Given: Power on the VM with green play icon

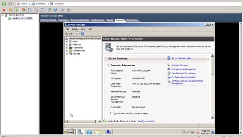Looking at the screenshot, I should coord(17,10).
